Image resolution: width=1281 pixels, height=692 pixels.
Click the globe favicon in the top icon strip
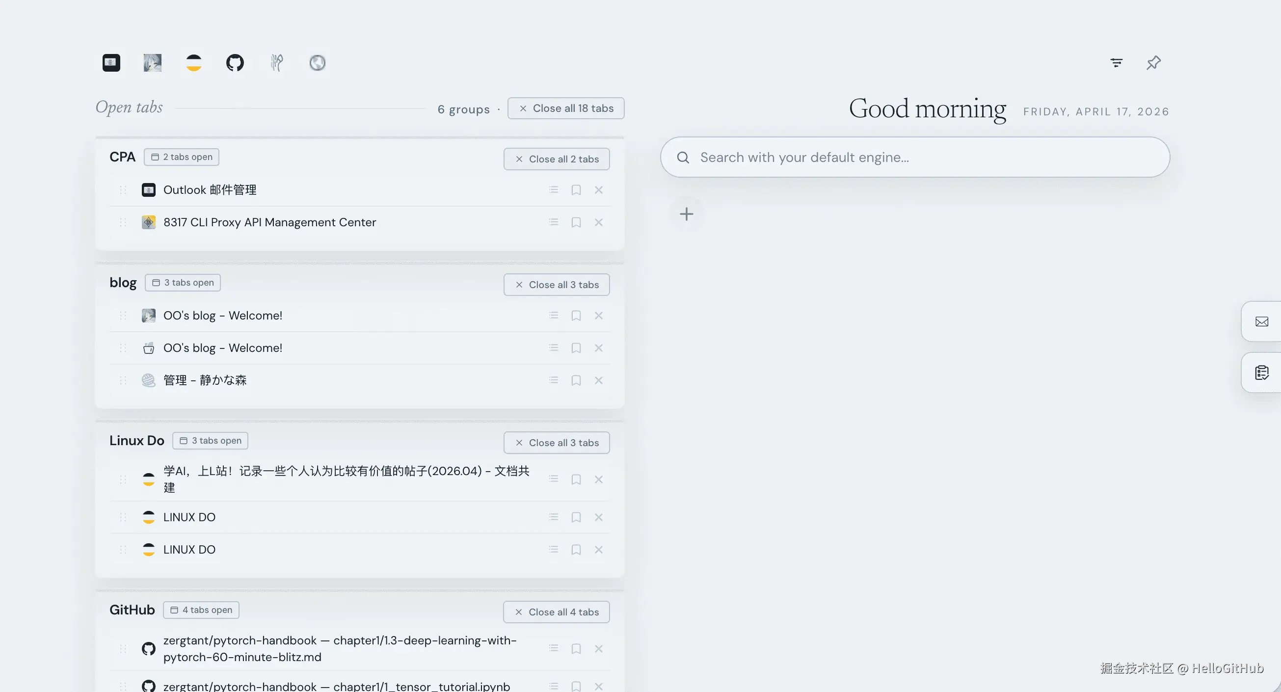(x=317, y=63)
